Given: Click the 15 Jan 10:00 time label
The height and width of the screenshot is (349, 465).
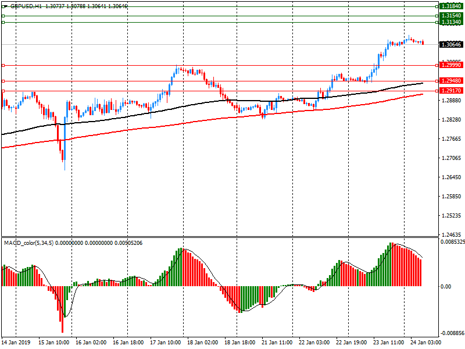Looking at the screenshot, I should pyautogui.click(x=53, y=342).
